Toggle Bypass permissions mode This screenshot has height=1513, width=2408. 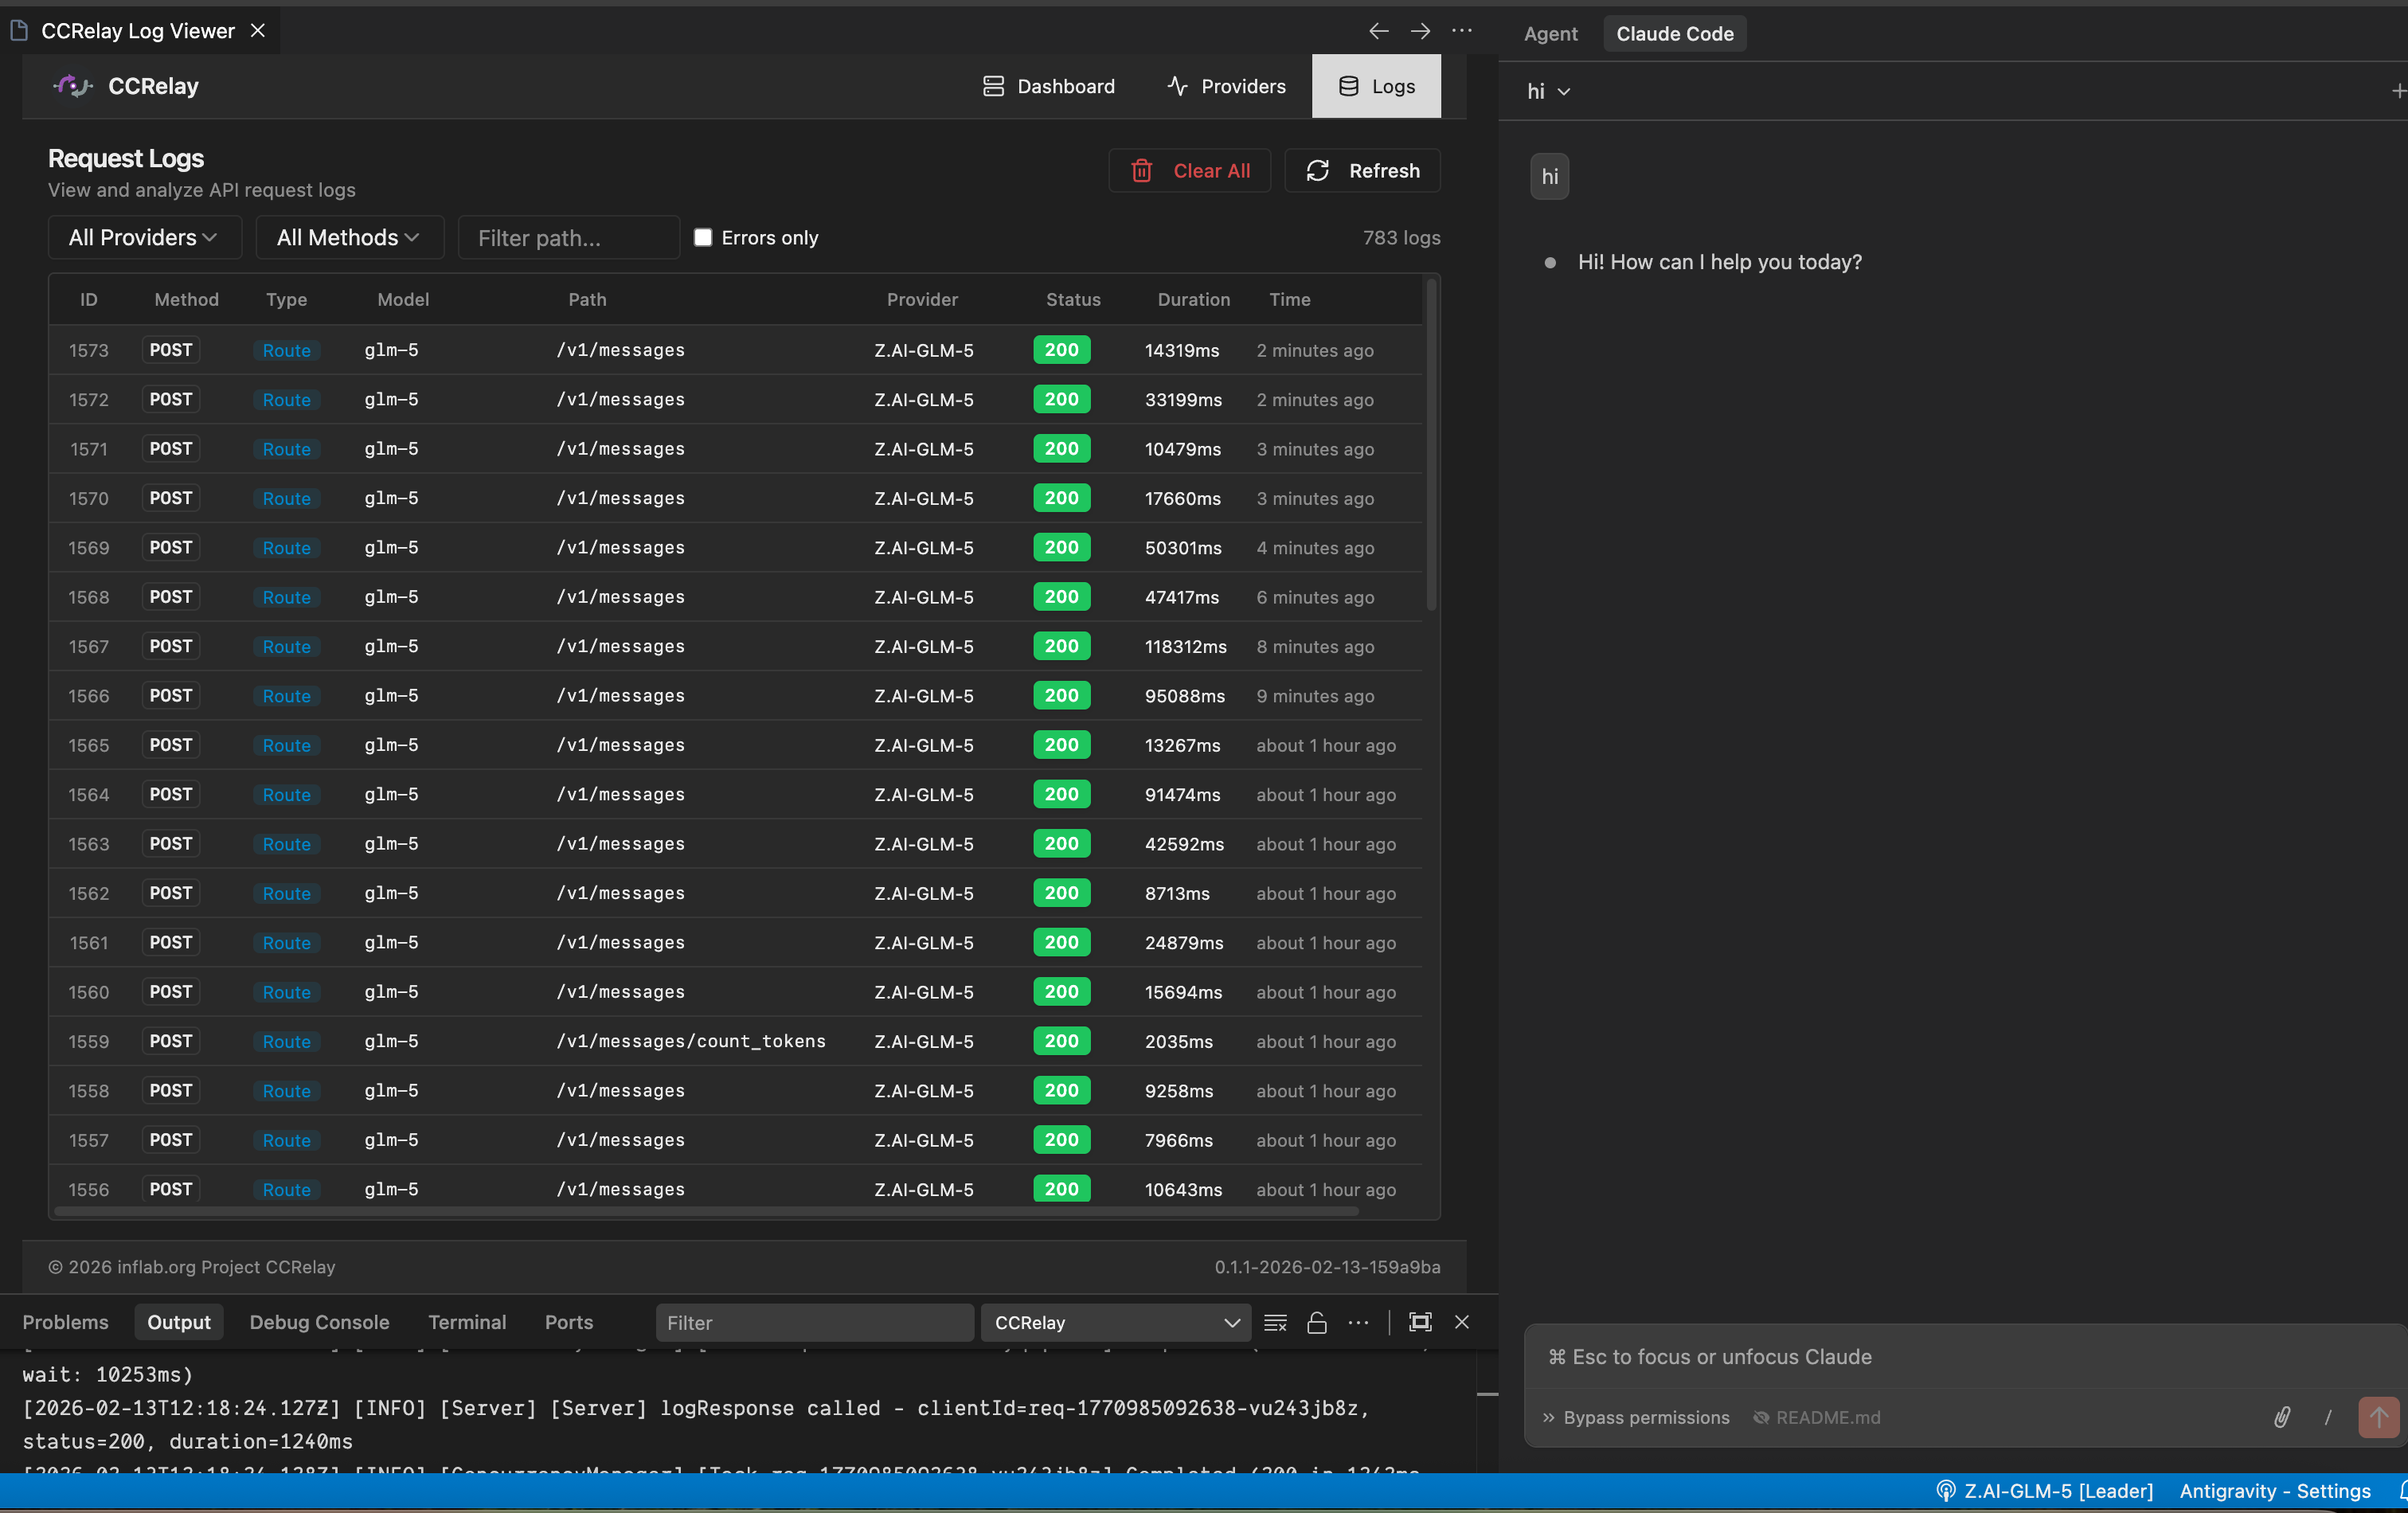[1636, 1417]
